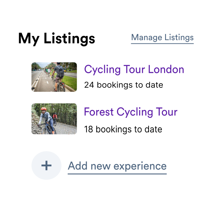213x213 pixels.
Task: Click the plus icon button
Action: (x=46, y=166)
